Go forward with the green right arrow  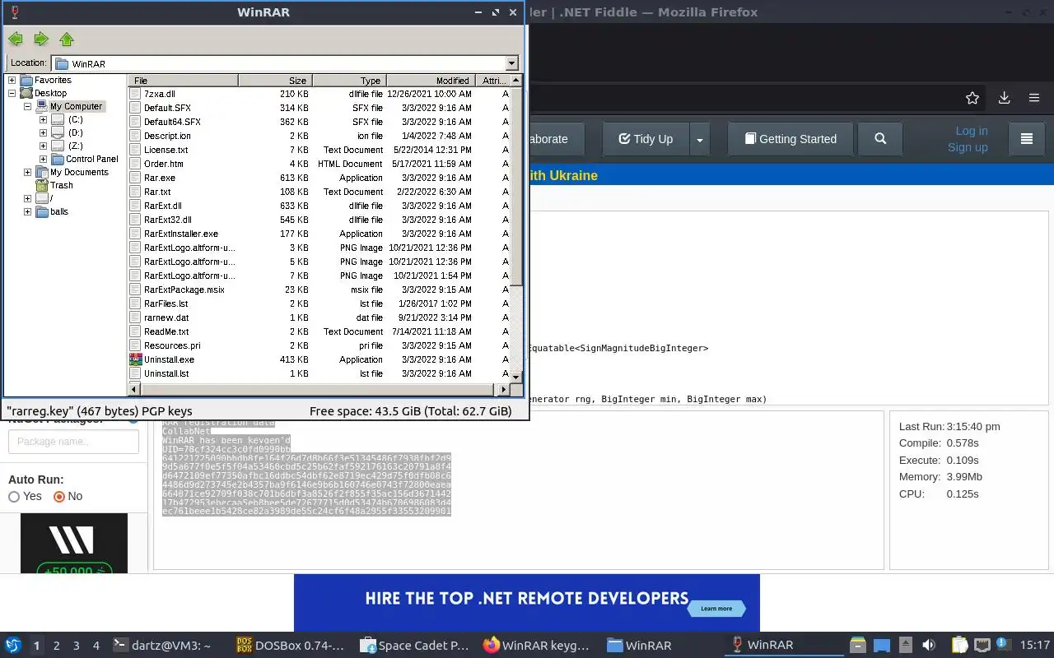41,39
